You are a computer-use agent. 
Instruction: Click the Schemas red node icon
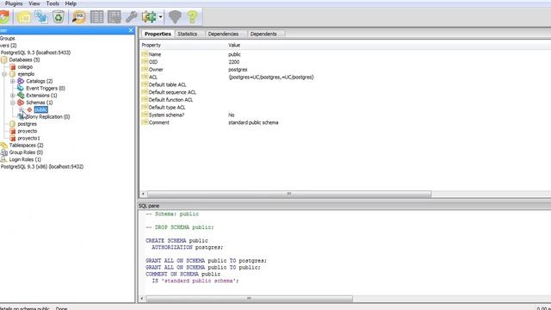click(x=21, y=102)
